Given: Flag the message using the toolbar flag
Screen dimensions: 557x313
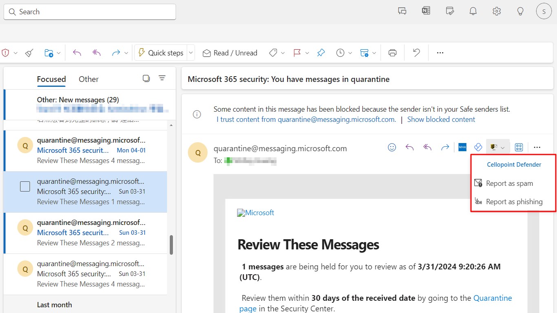Looking at the screenshot, I should click(x=297, y=53).
